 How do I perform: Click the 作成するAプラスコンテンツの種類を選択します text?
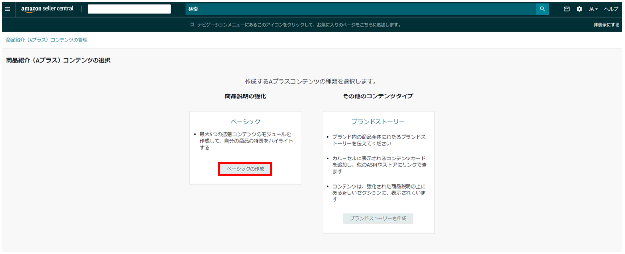(311, 81)
